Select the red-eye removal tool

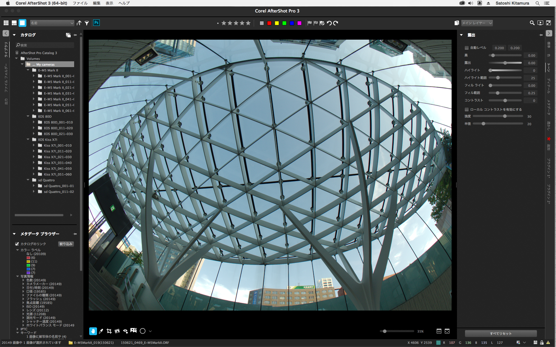click(125, 331)
